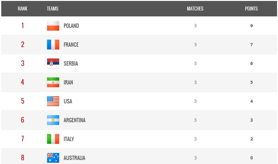Click Poland's points value of 9
The image size is (278, 164).
(252, 26)
